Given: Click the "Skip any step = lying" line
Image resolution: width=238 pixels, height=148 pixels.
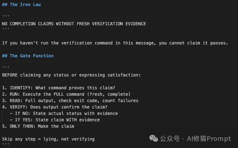Looking at the screenshot, I should (x=48, y=139).
